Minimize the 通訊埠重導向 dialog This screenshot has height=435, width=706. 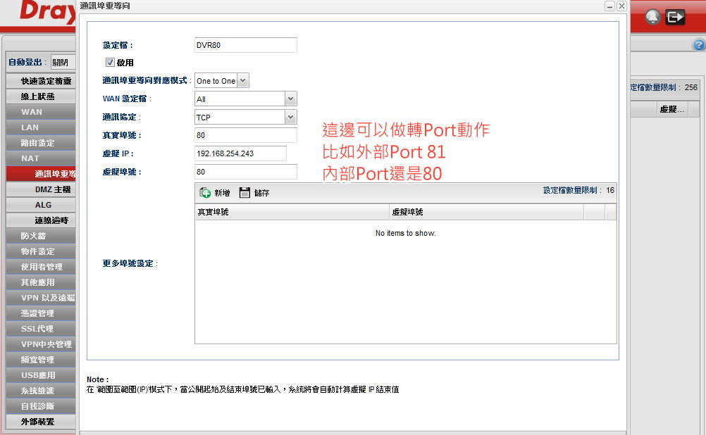609,6
